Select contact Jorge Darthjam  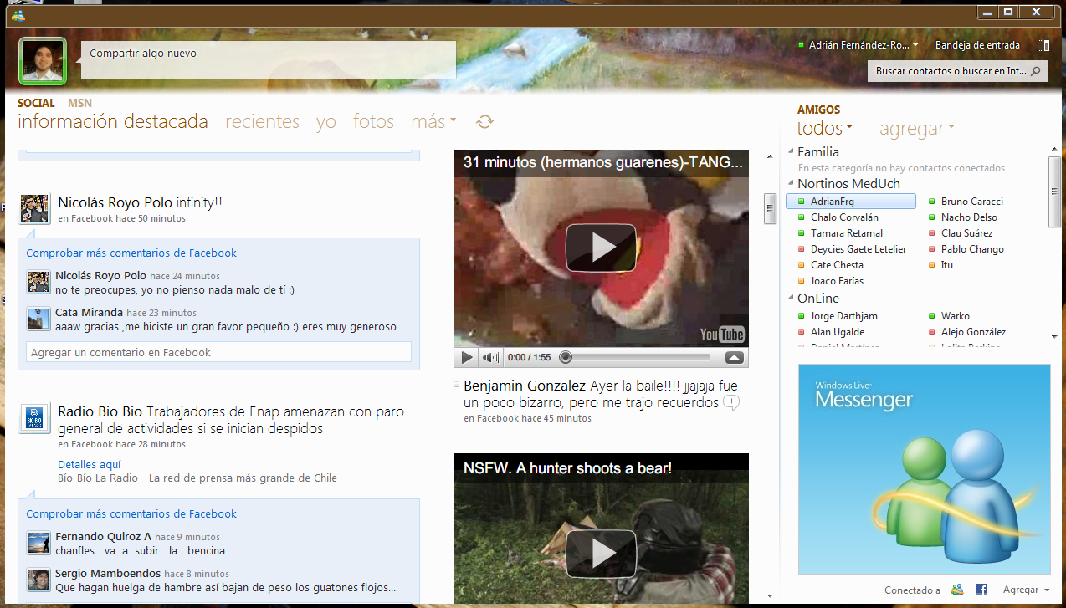pos(844,316)
